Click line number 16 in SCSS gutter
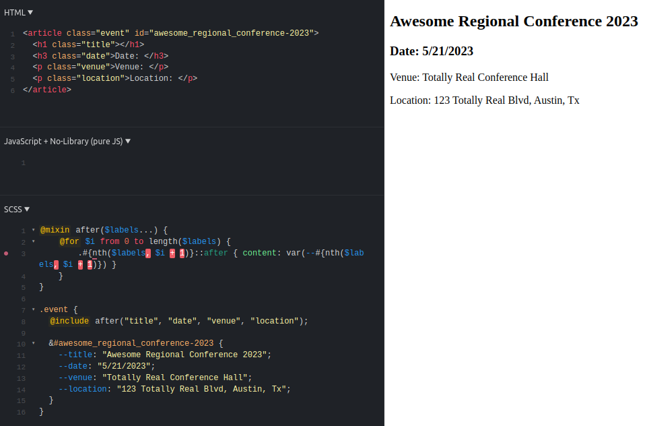The width and height of the screenshot is (645, 426). tap(22, 413)
